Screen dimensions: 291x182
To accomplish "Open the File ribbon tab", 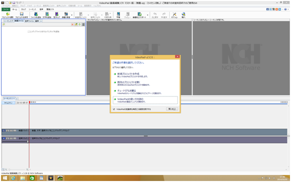I will click(x=6, y=9).
